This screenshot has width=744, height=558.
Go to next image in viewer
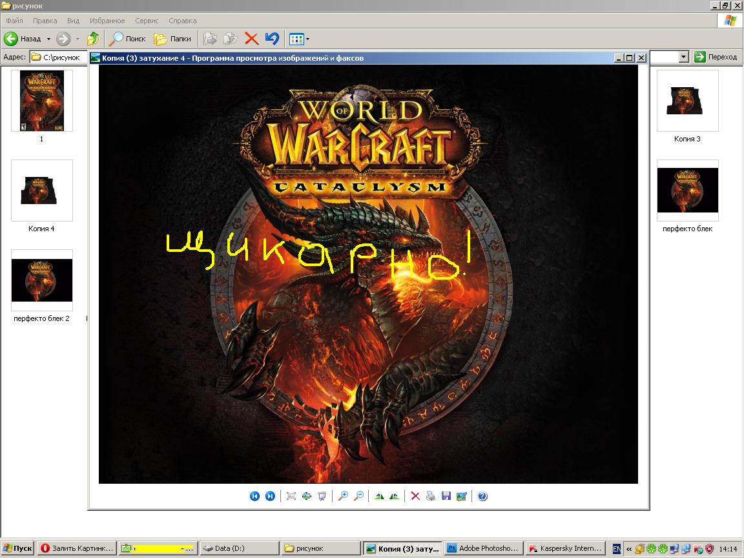(x=270, y=496)
